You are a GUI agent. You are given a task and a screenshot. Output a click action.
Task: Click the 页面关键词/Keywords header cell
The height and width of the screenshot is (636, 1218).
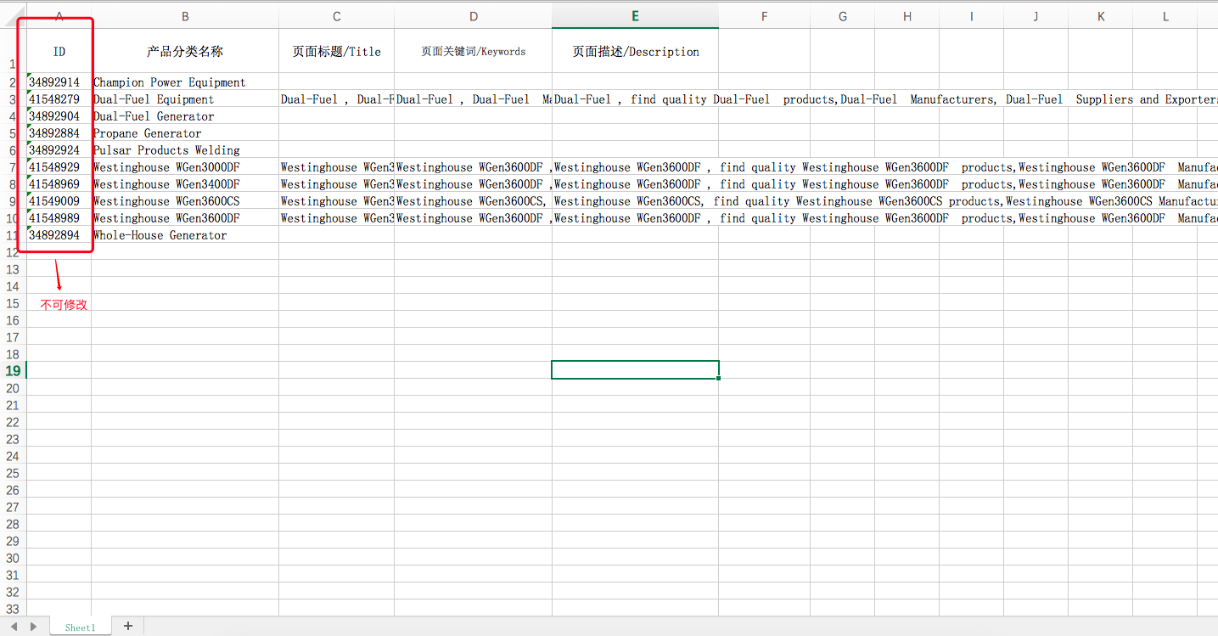pyautogui.click(x=473, y=52)
